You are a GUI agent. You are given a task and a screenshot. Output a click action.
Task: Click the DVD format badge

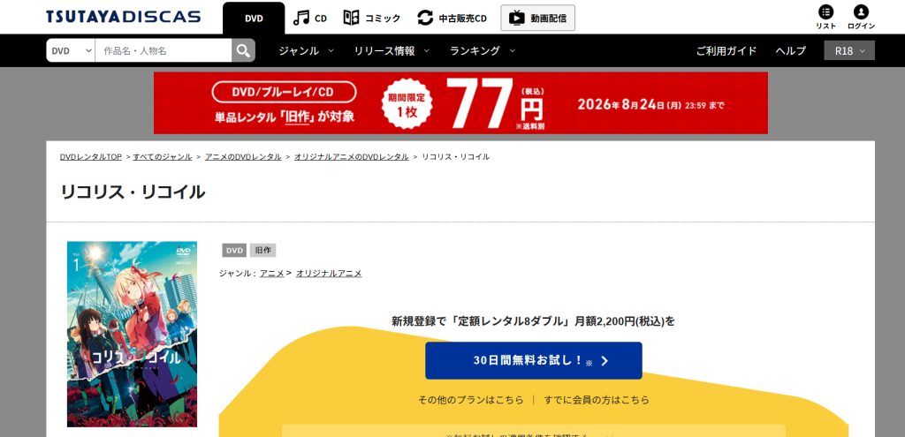234,250
